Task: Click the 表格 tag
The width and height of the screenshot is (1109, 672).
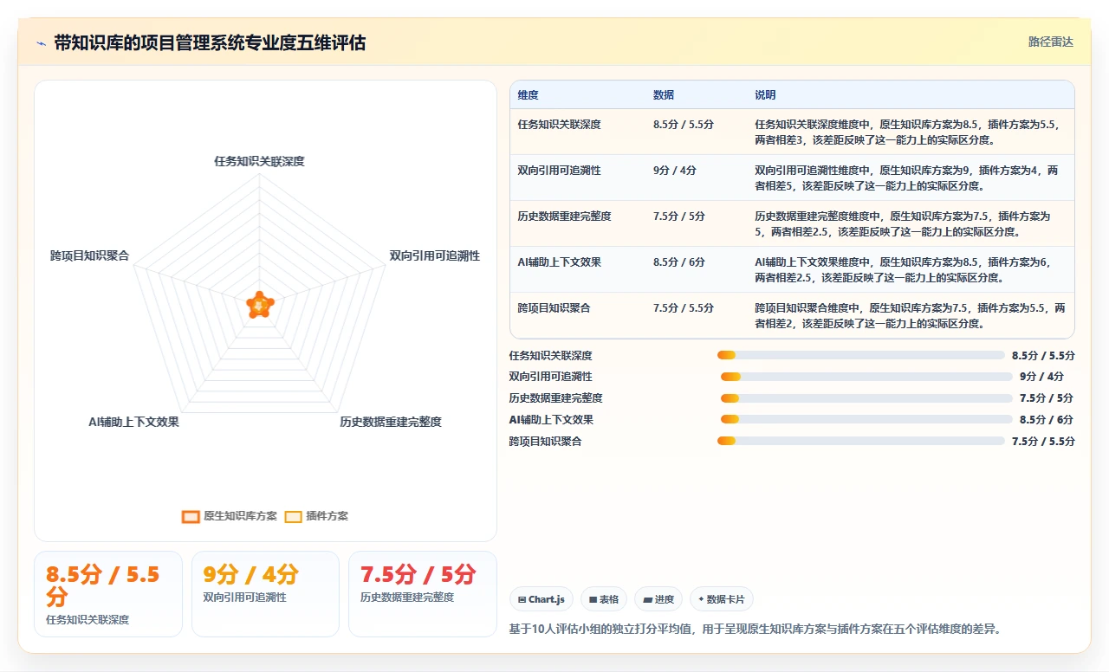Action: (x=603, y=599)
